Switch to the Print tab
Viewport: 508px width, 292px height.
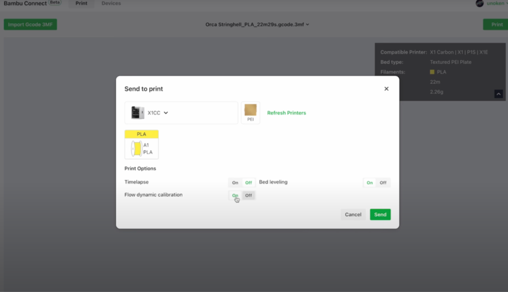tap(81, 3)
